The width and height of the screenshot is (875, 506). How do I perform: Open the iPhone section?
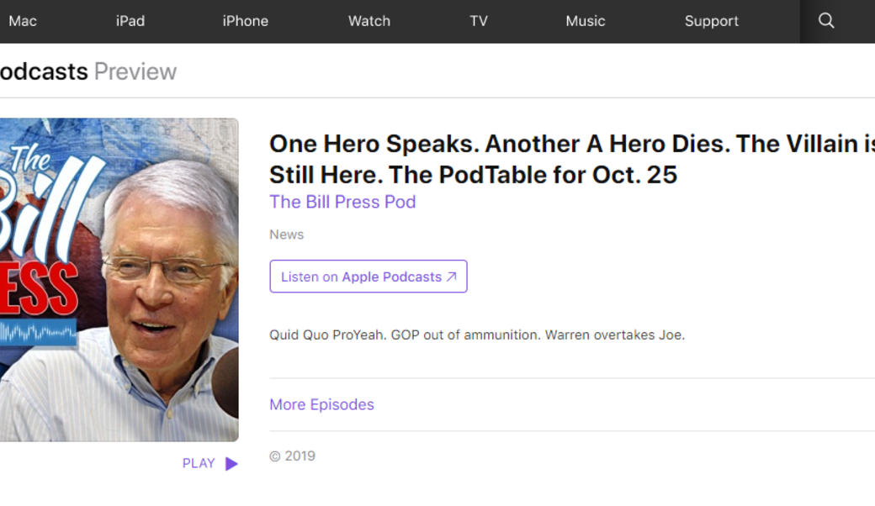click(x=245, y=21)
